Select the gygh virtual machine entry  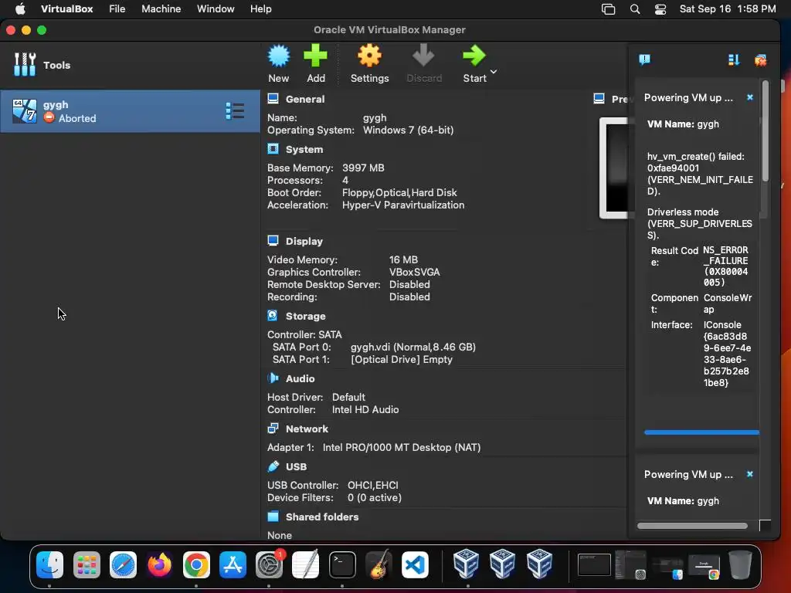click(x=130, y=111)
